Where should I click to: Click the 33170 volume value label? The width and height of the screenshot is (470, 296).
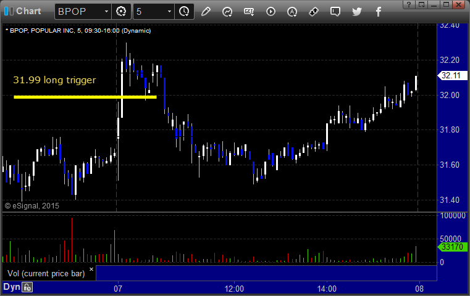point(452,247)
